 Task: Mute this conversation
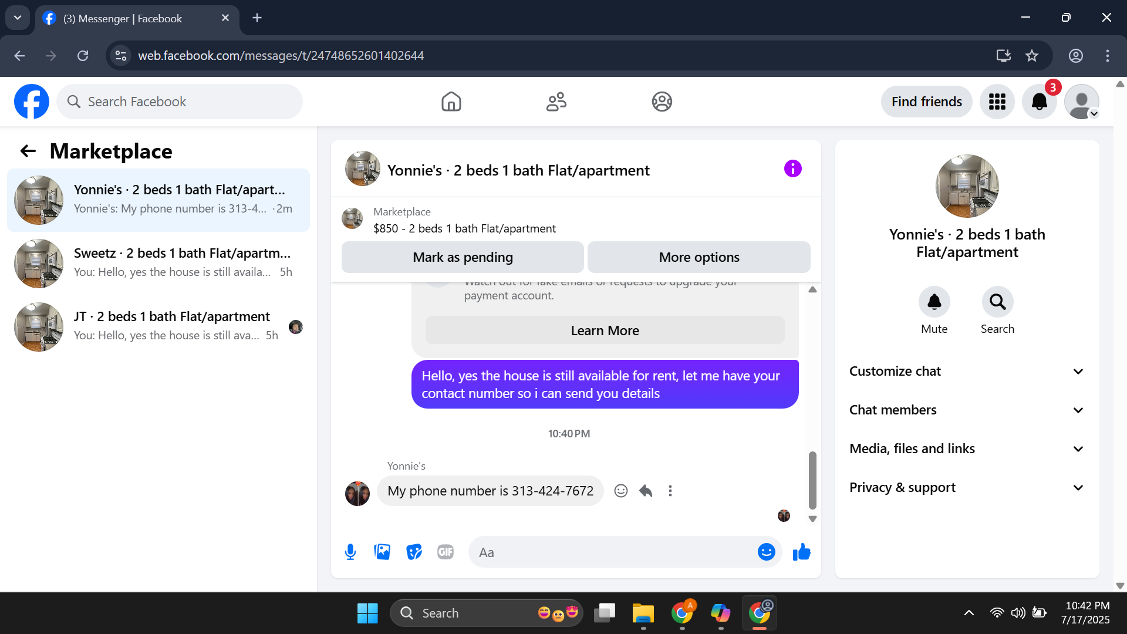[x=934, y=302]
